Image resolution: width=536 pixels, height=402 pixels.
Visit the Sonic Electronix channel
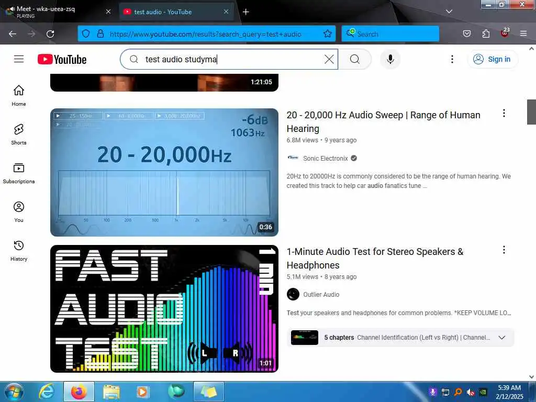point(325,158)
